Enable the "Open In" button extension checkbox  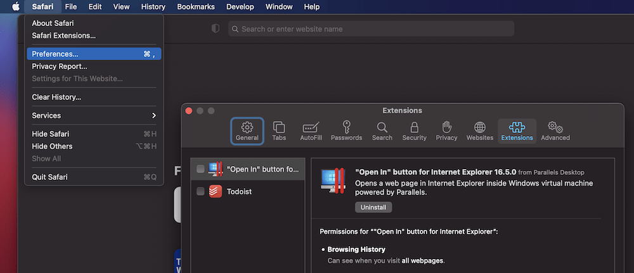tap(200, 169)
